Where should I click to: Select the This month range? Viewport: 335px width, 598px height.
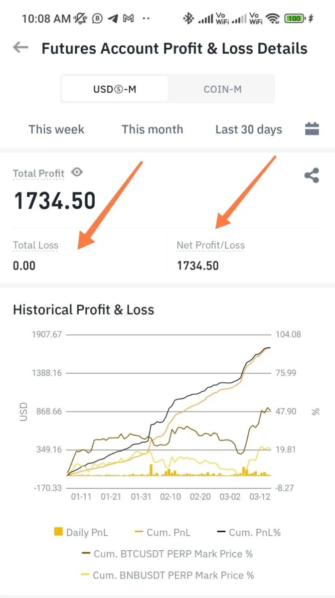pyautogui.click(x=152, y=130)
